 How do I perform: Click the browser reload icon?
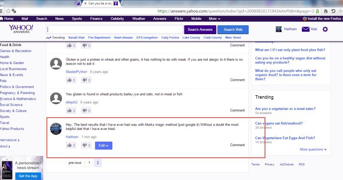[334, 11]
